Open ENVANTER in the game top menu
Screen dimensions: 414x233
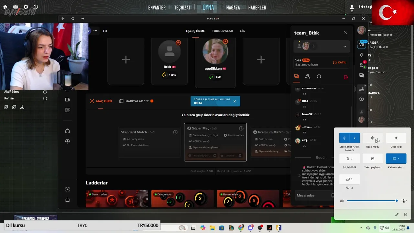coord(157,7)
